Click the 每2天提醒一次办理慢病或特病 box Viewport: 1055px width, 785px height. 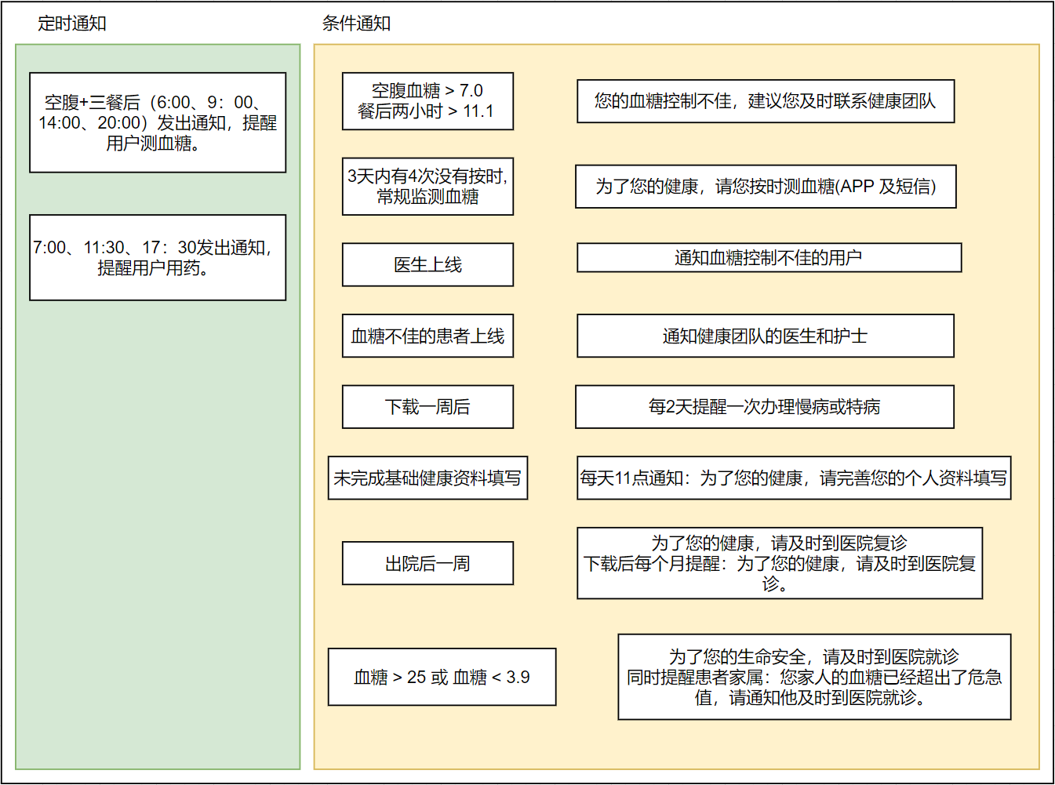pos(765,407)
